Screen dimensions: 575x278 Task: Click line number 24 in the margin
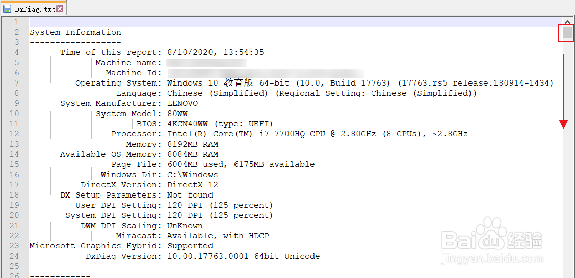tap(14, 256)
